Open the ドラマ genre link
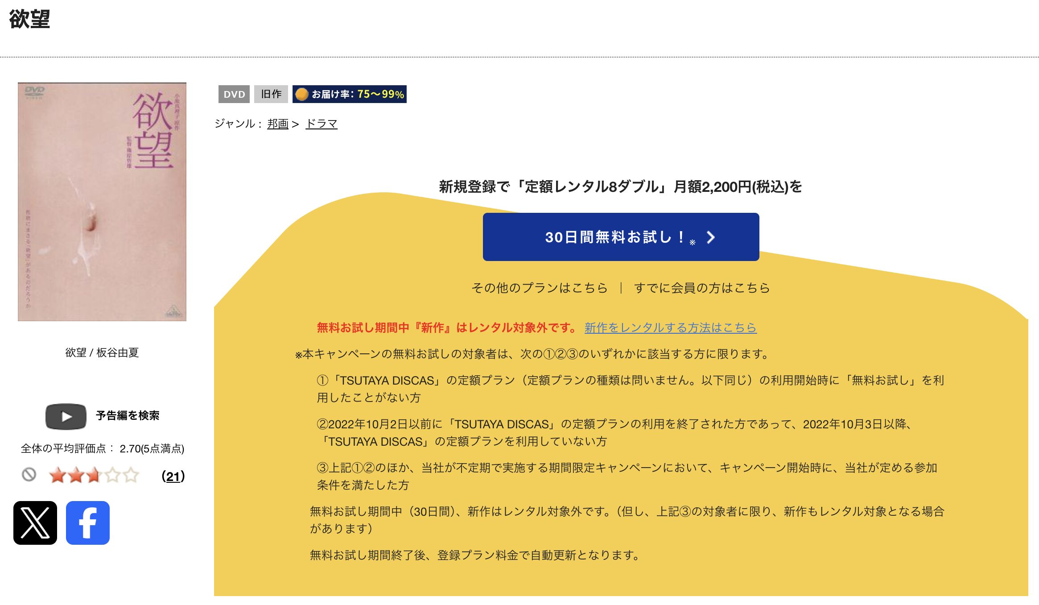Viewport: 1039px width, 605px height. click(322, 124)
